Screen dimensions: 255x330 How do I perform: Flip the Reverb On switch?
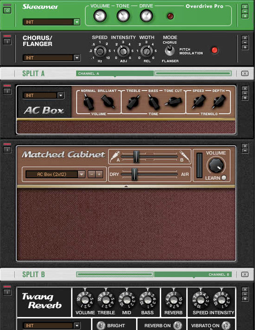(178, 325)
